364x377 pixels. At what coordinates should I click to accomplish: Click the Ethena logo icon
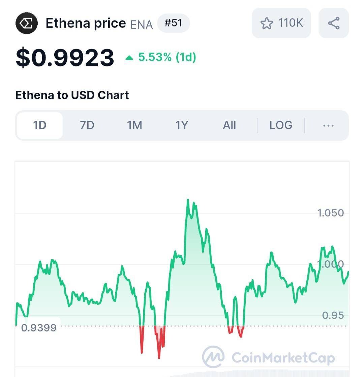tap(26, 24)
